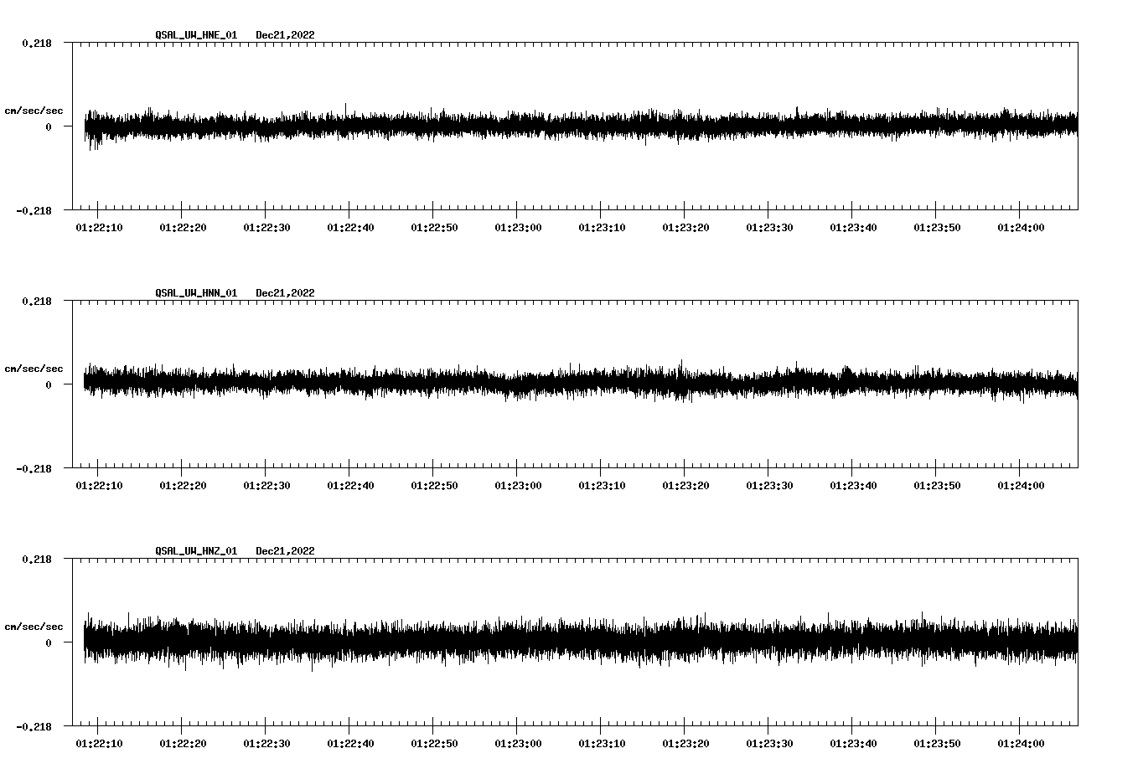Click the -0.218 lower limit on HNZ axis
This screenshot has width=1138, height=774.
tap(34, 726)
